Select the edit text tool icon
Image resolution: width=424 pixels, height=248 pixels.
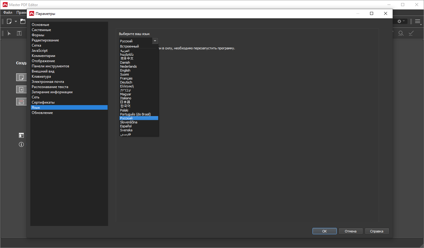(19, 33)
